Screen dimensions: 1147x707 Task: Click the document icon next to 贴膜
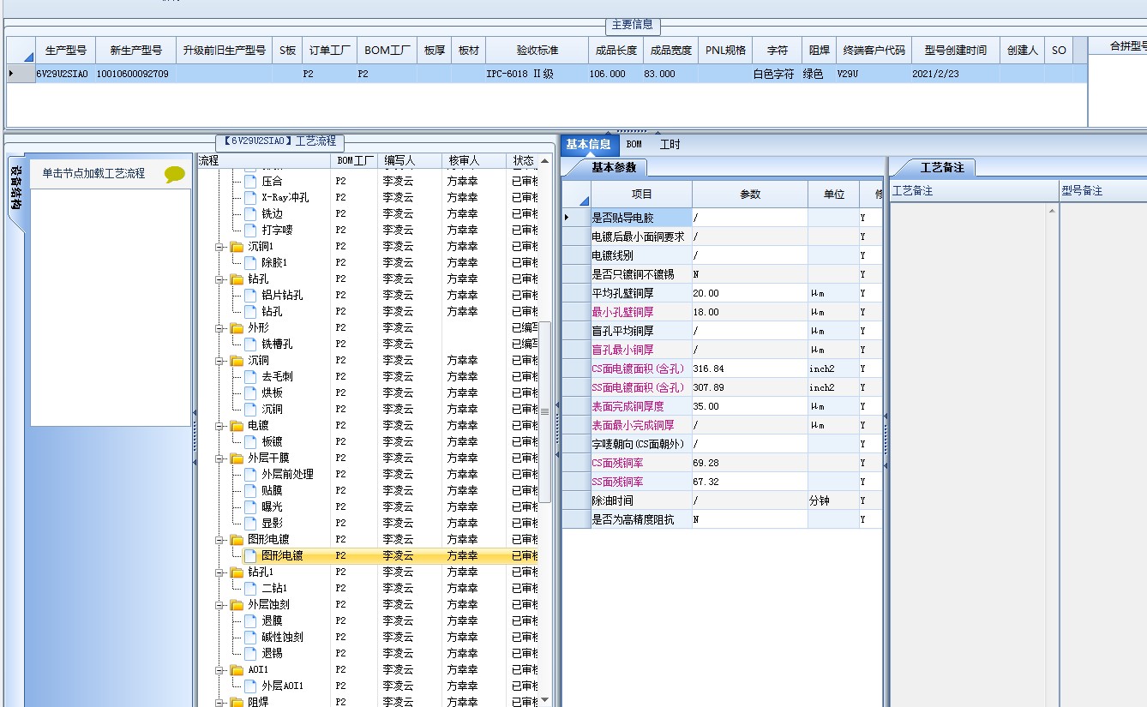[x=250, y=491]
